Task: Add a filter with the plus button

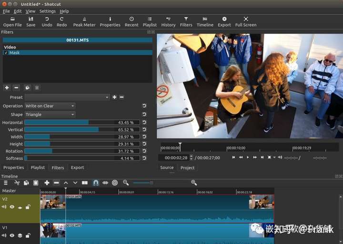Action: tap(7, 88)
